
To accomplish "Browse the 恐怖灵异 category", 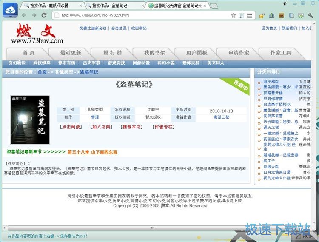I will [x=191, y=63].
